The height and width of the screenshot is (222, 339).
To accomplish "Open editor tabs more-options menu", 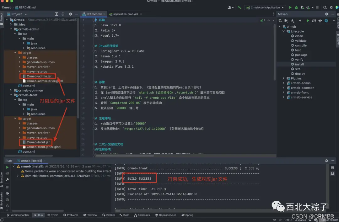I will tap(273, 14).
